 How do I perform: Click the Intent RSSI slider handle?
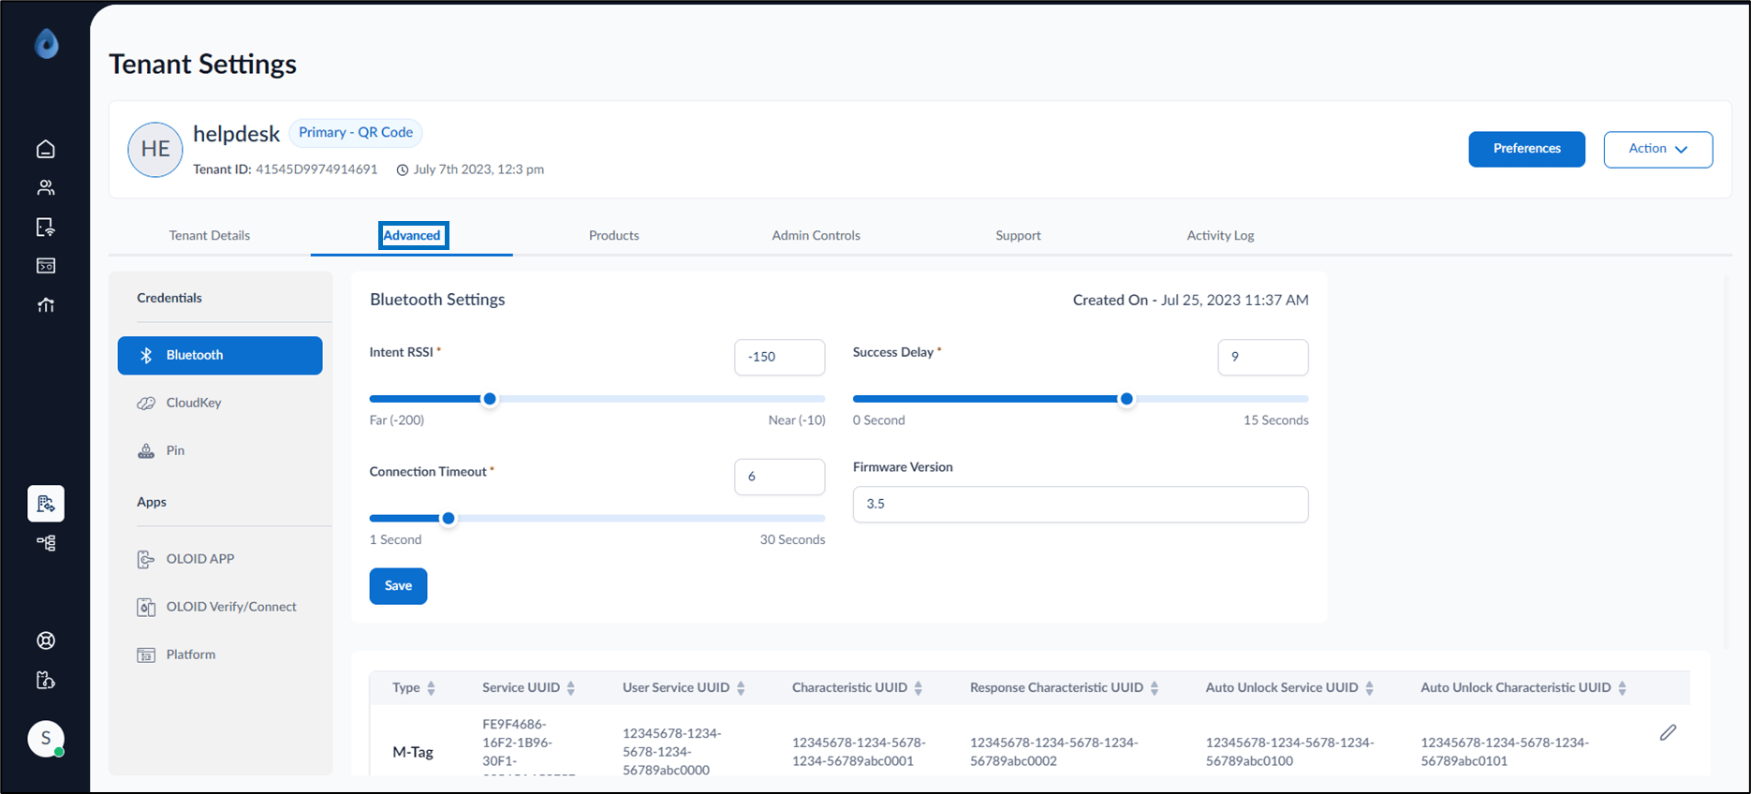click(490, 399)
